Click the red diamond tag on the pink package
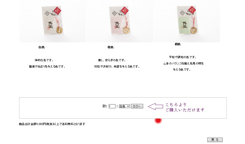Image resolution: width=245 pixels, height=144 pixels. click(125, 11)
